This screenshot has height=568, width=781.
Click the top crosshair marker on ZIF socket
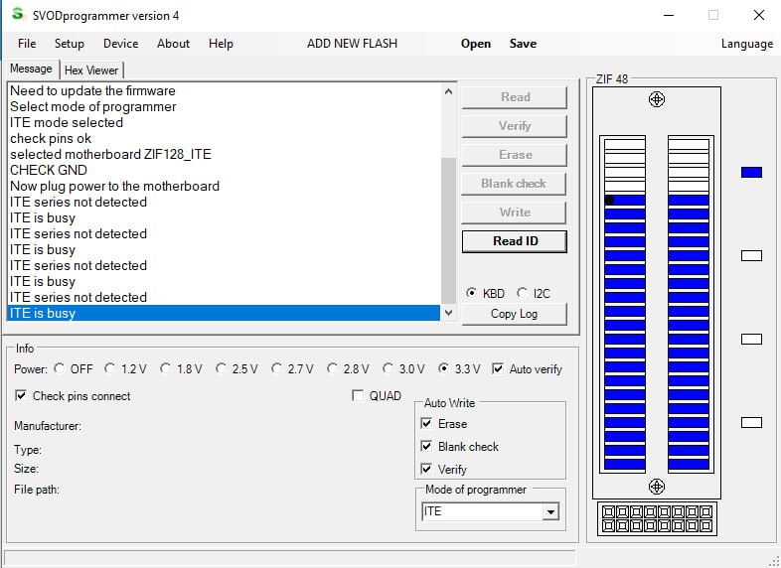[656, 99]
